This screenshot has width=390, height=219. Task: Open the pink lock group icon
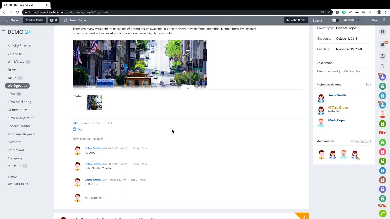382,152
